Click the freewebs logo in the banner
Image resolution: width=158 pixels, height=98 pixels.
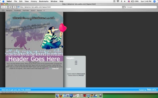point(152,90)
